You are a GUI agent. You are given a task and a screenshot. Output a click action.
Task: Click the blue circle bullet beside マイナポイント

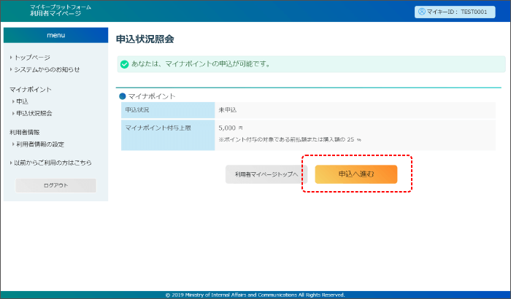123,96
